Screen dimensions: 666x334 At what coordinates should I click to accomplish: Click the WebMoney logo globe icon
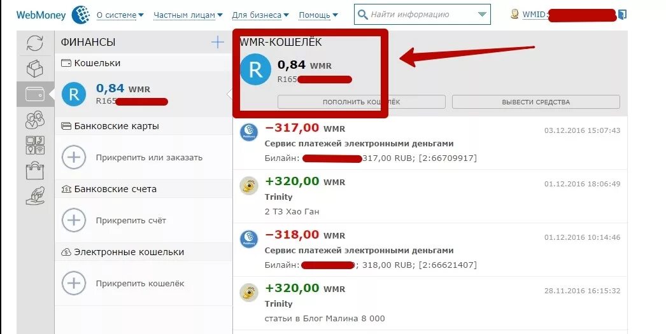[81, 15]
